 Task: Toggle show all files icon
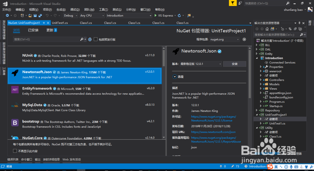pyautogui.click(x=300, y=29)
